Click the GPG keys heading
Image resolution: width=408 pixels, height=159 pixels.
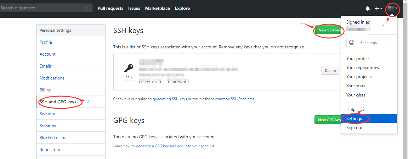click(129, 120)
